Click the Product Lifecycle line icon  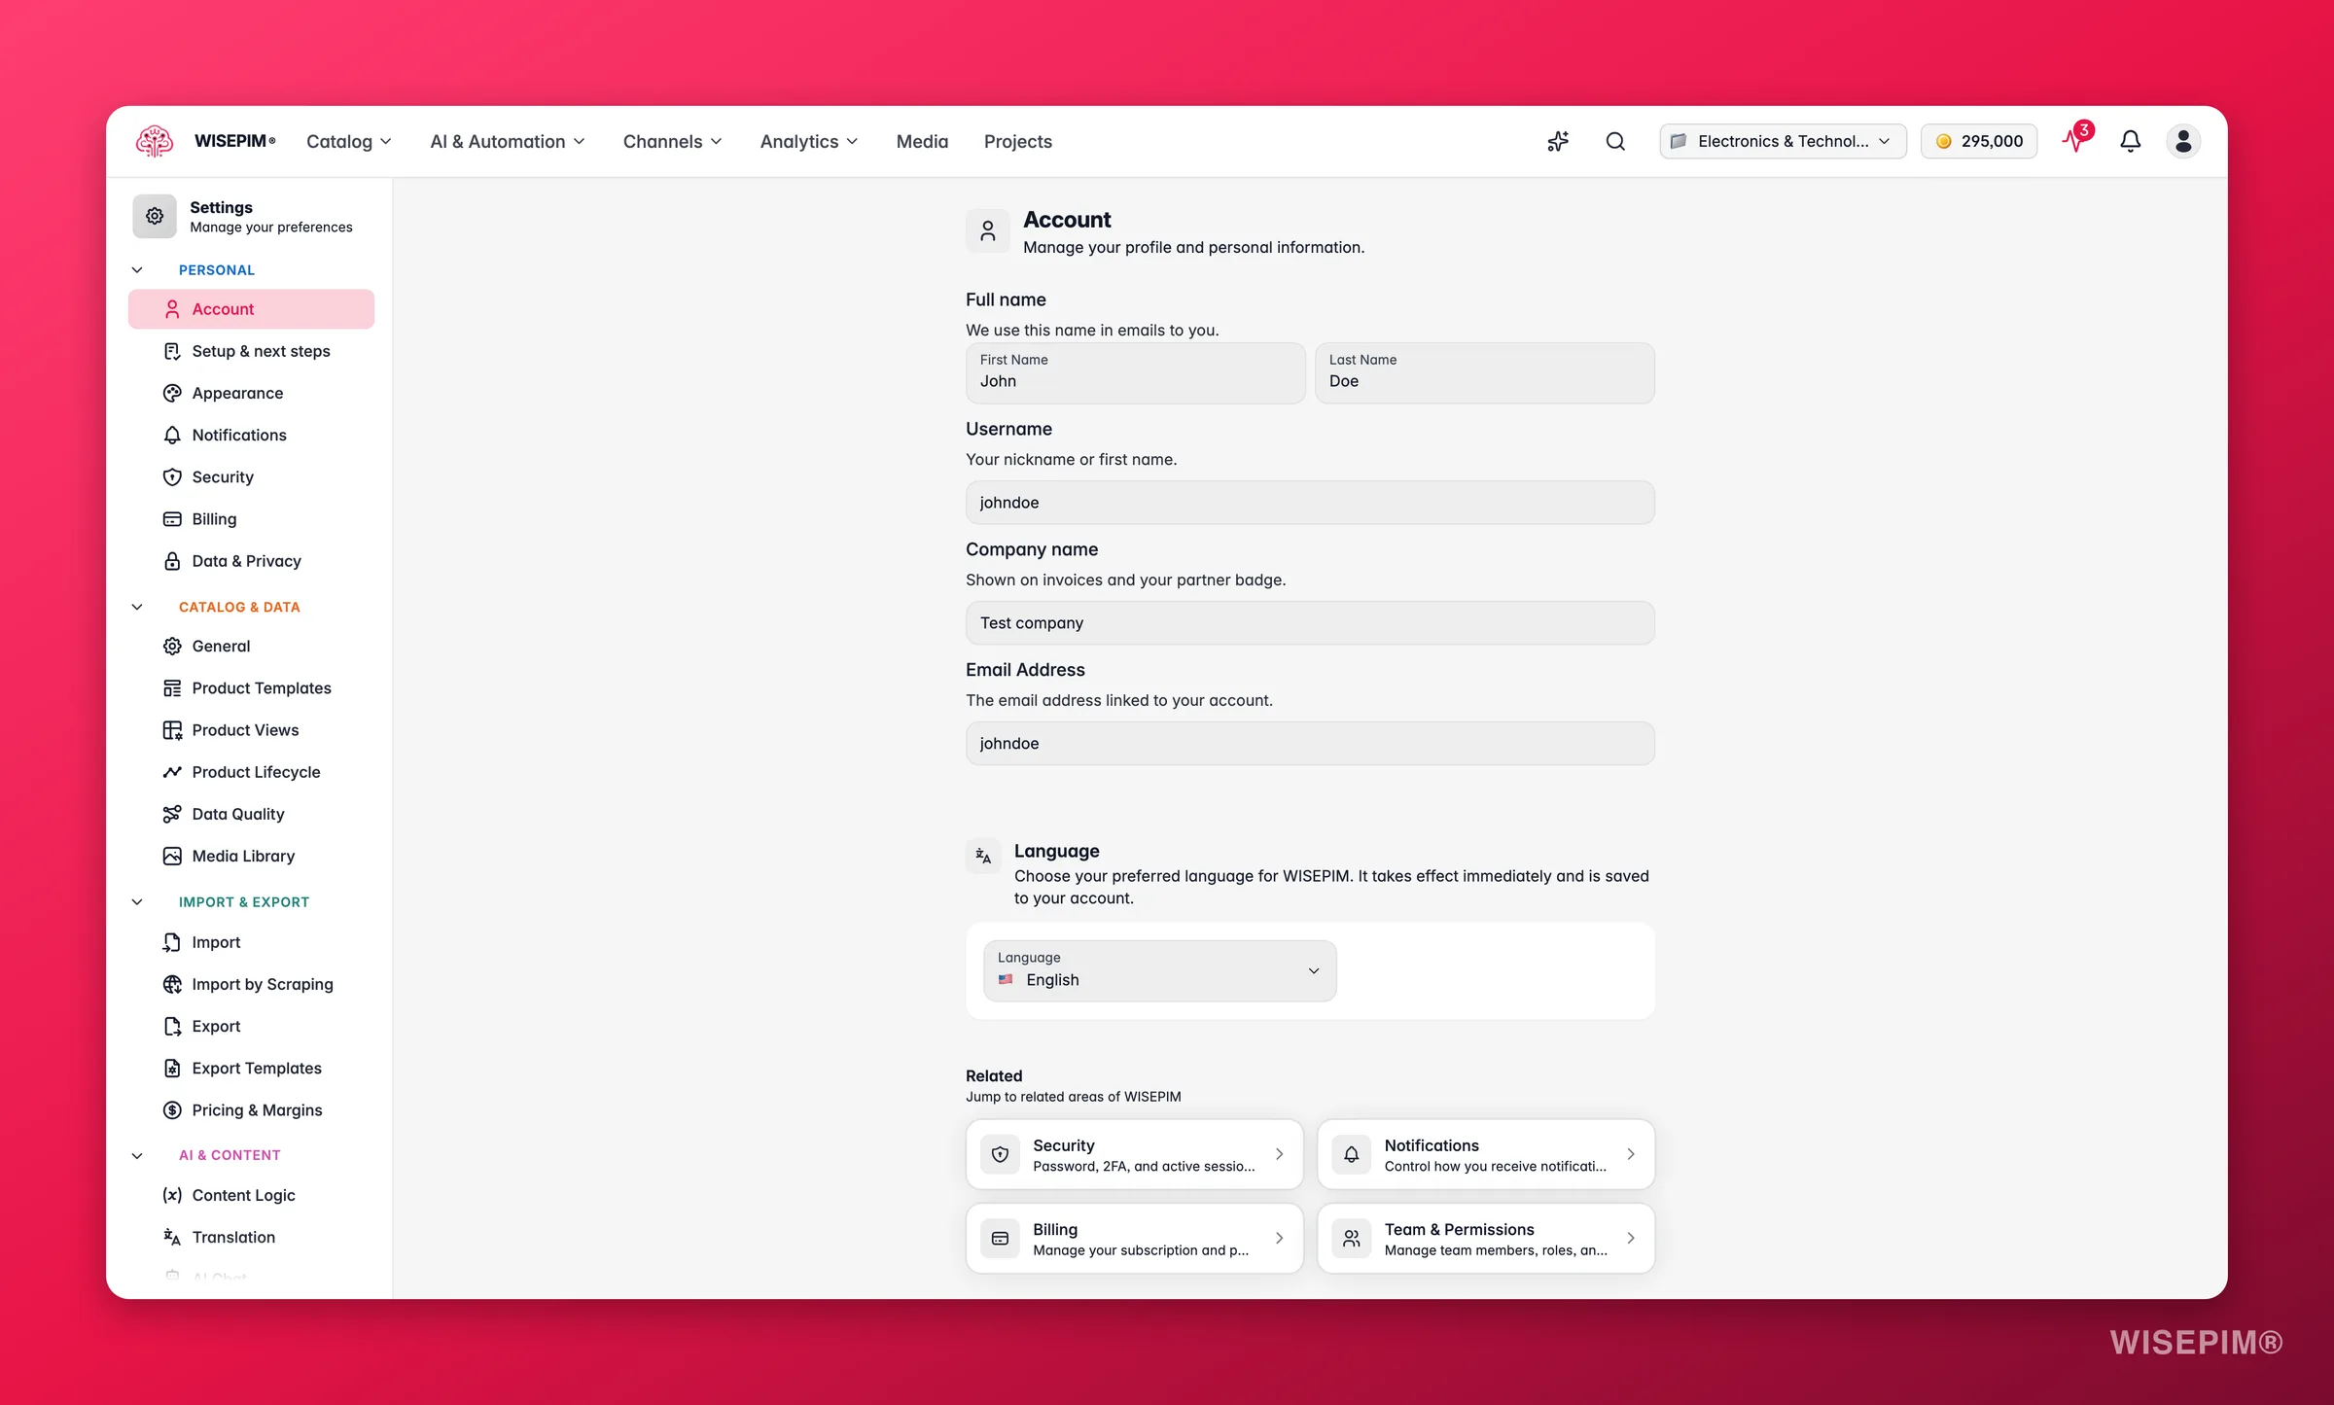pyautogui.click(x=172, y=772)
